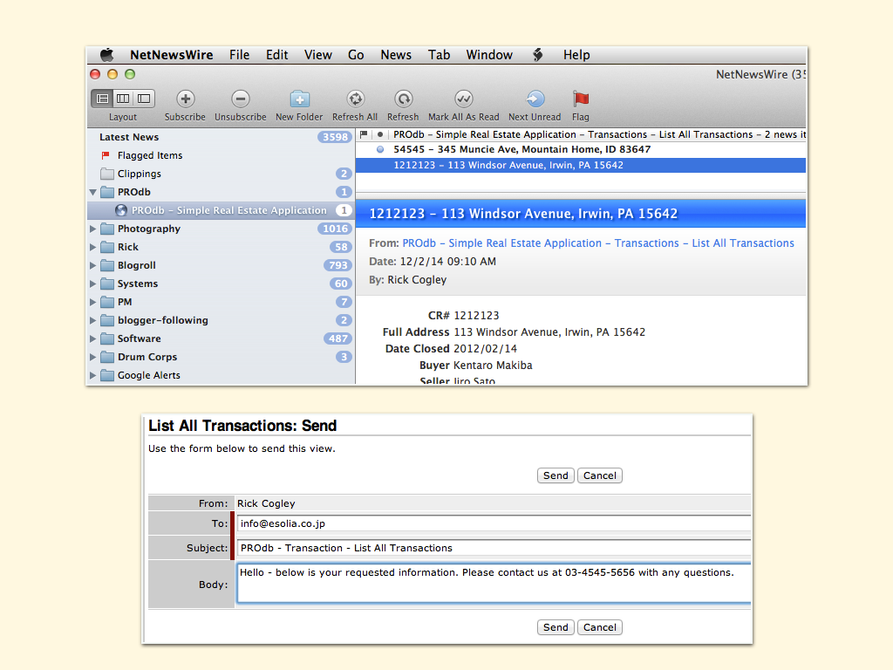Jump to Next Unread article
The image size is (893, 670).
(535, 99)
